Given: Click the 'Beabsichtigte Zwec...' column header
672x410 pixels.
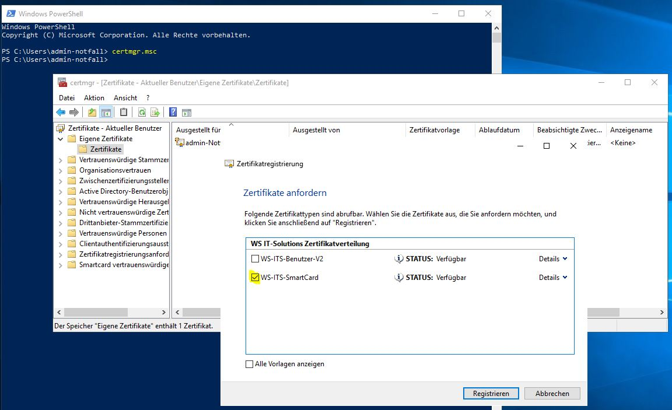Looking at the screenshot, I should point(569,130).
